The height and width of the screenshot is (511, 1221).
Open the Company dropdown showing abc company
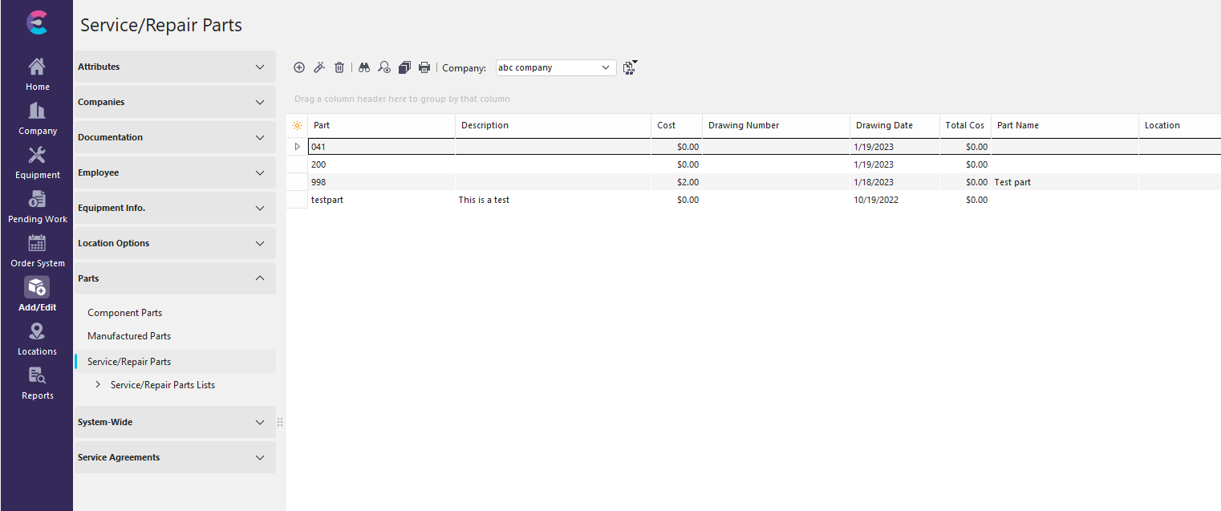(x=555, y=68)
